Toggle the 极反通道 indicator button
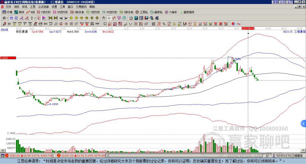Image resolution: width=306 pixels, height=164 pixels. click(x=22, y=31)
